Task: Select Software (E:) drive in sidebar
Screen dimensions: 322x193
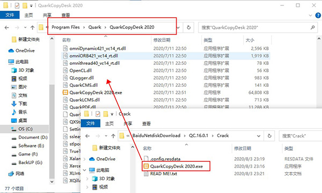Action: pos(28,146)
